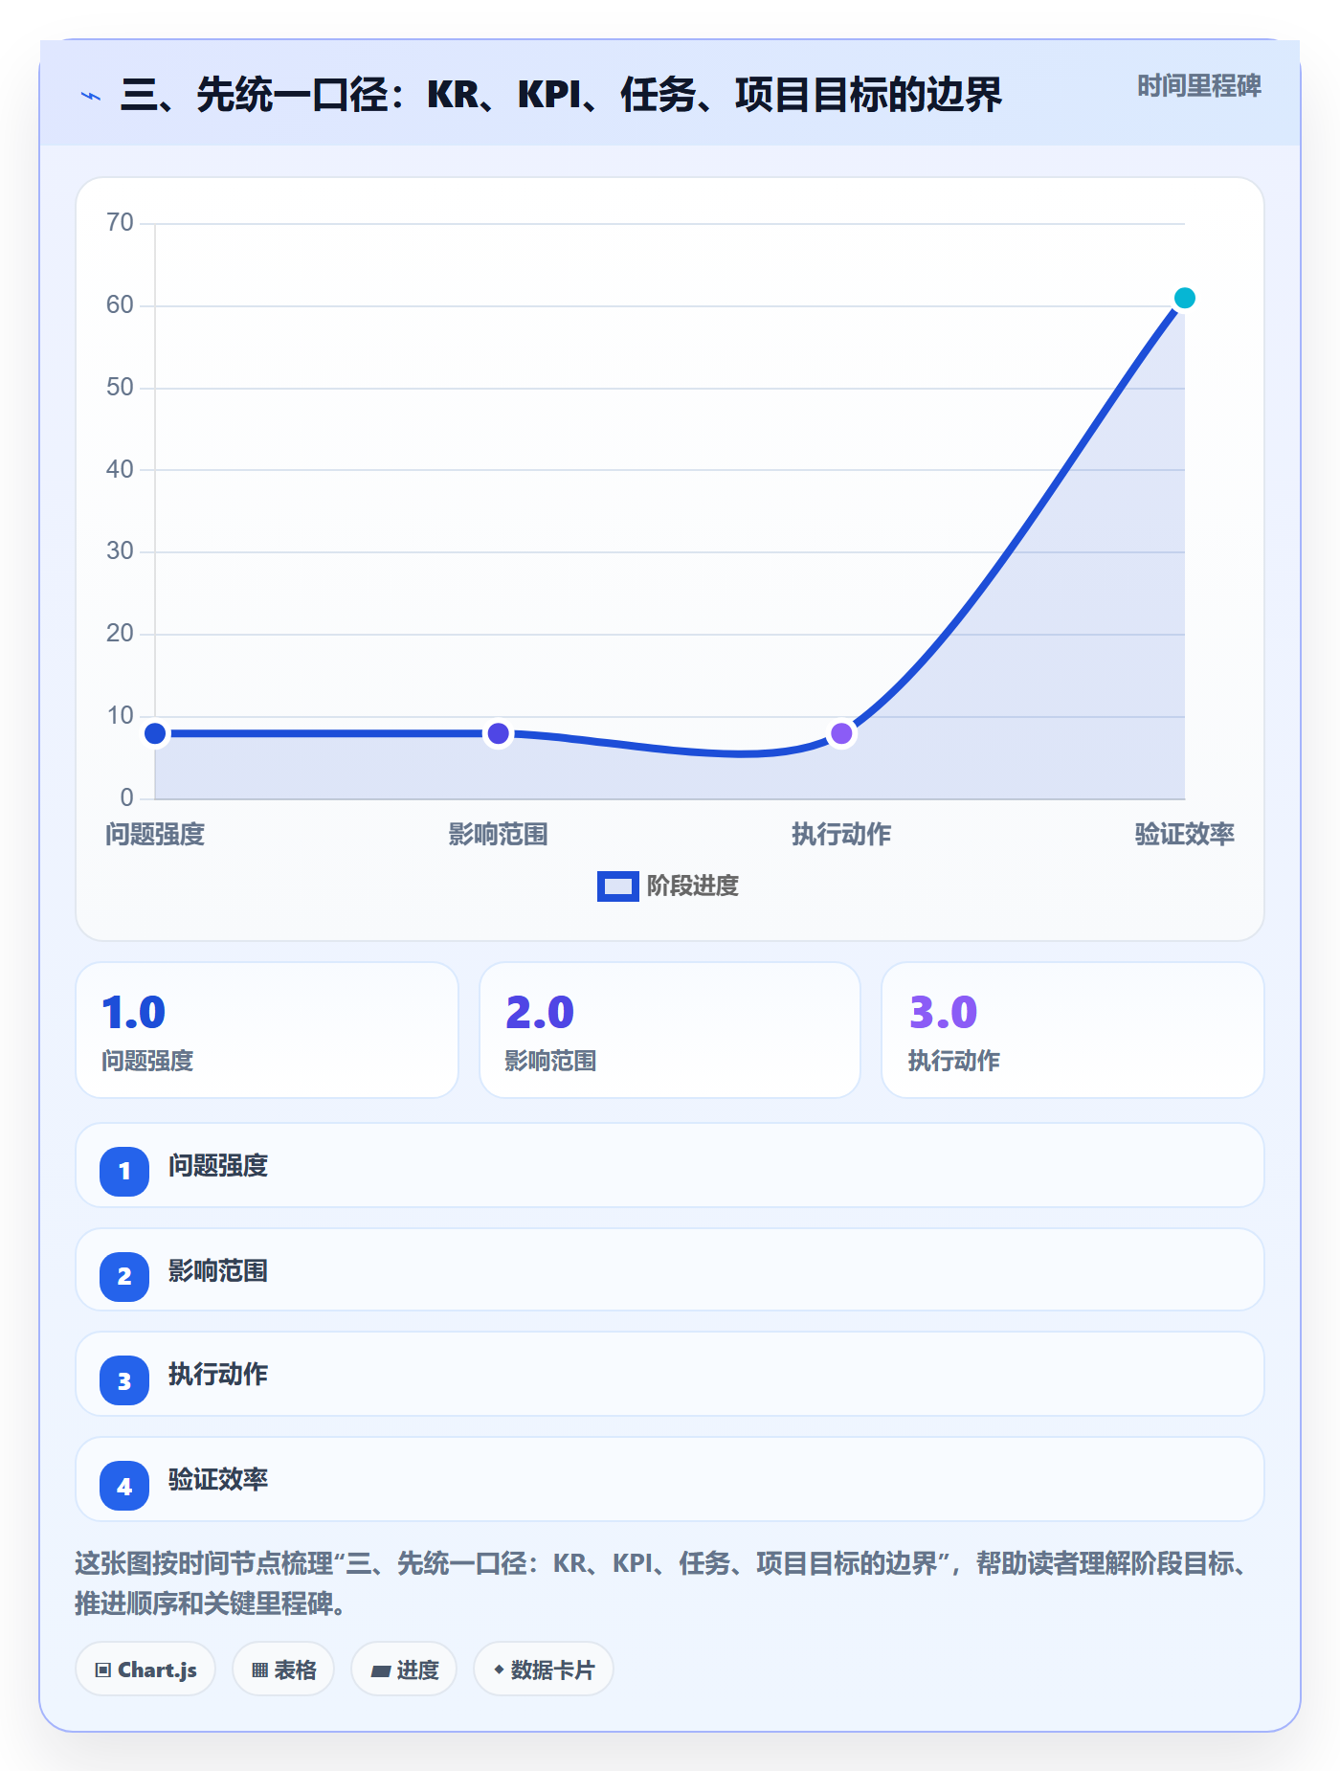Open the 数据卡片 tag
Image resolution: width=1340 pixels, height=1771 pixels.
click(544, 1670)
